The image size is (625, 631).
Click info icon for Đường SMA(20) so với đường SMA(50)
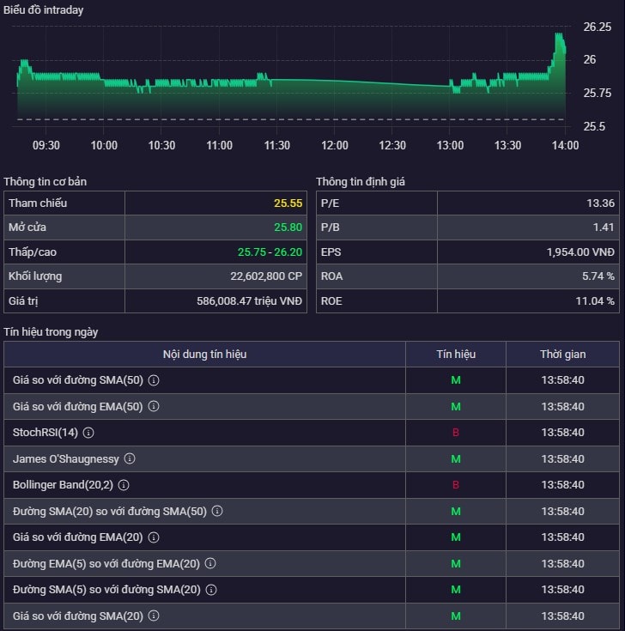click(x=217, y=511)
